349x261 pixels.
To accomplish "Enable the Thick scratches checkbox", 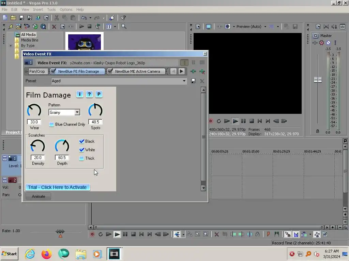I will coord(82,158).
